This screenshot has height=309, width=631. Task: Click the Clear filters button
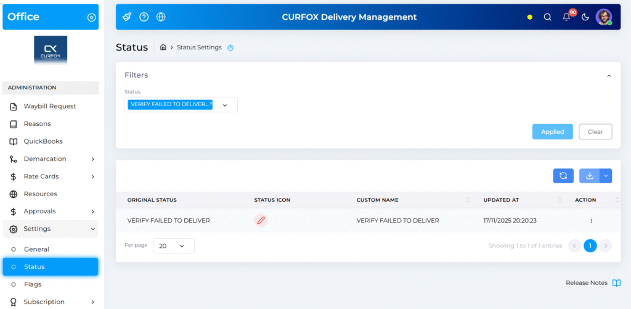(595, 131)
